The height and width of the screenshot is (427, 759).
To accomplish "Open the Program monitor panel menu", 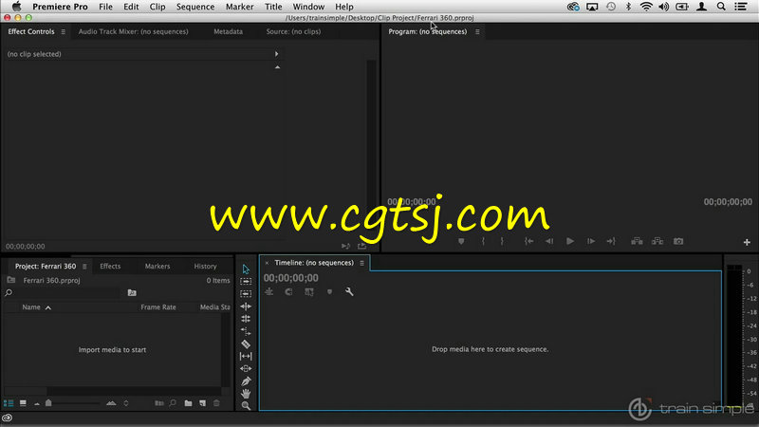I will (477, 32).
